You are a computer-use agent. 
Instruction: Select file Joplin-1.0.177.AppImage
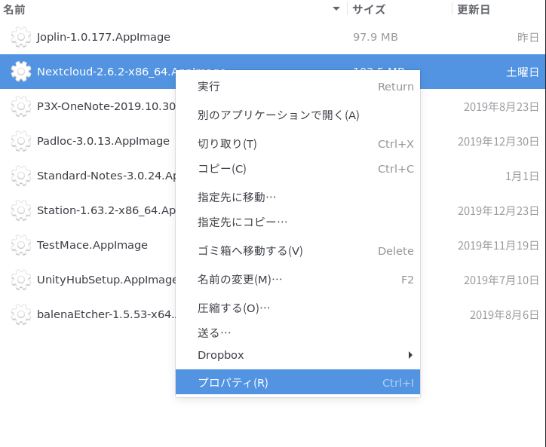click(103, 37)
